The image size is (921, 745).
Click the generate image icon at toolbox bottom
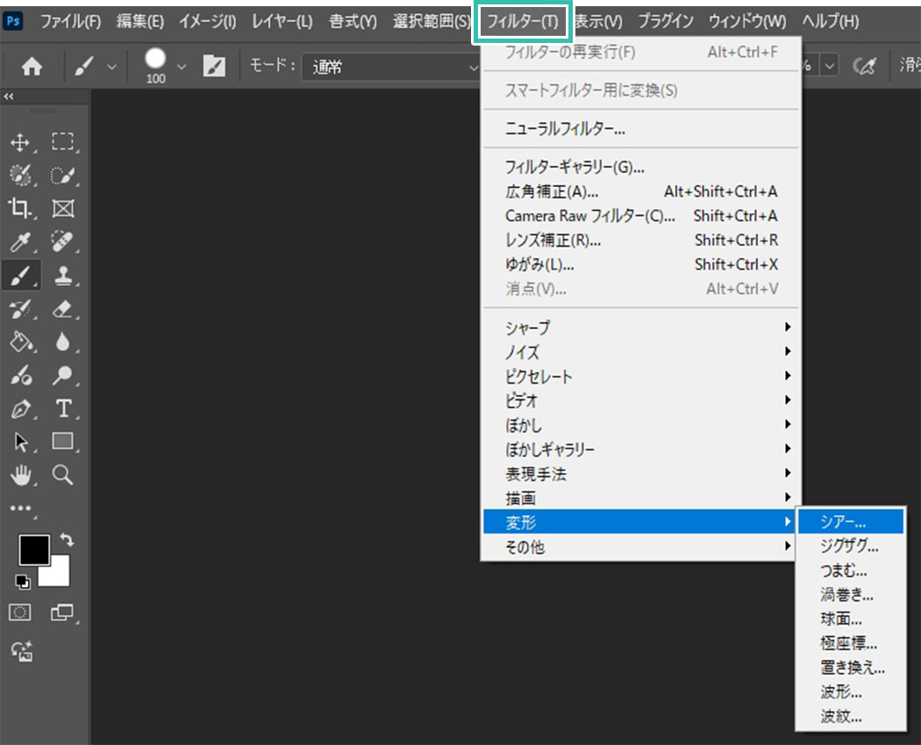(x=22, y=651)
